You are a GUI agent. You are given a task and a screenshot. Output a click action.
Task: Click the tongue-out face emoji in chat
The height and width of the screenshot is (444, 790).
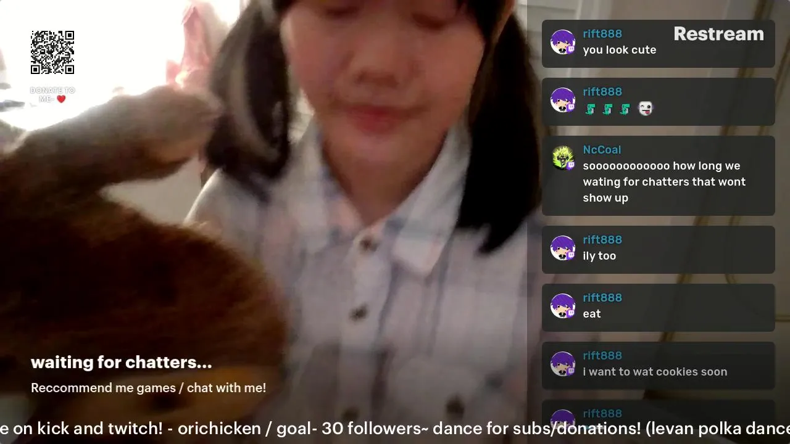[645, 109]
